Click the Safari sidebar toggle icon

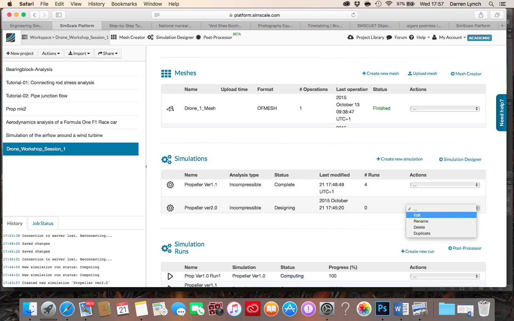[59, 15]
